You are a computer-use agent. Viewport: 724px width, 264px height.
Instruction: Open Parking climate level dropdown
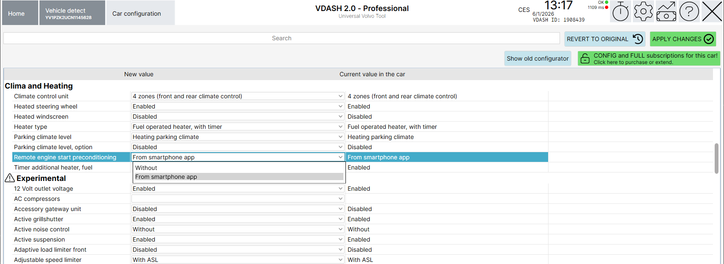pos(237,137)
